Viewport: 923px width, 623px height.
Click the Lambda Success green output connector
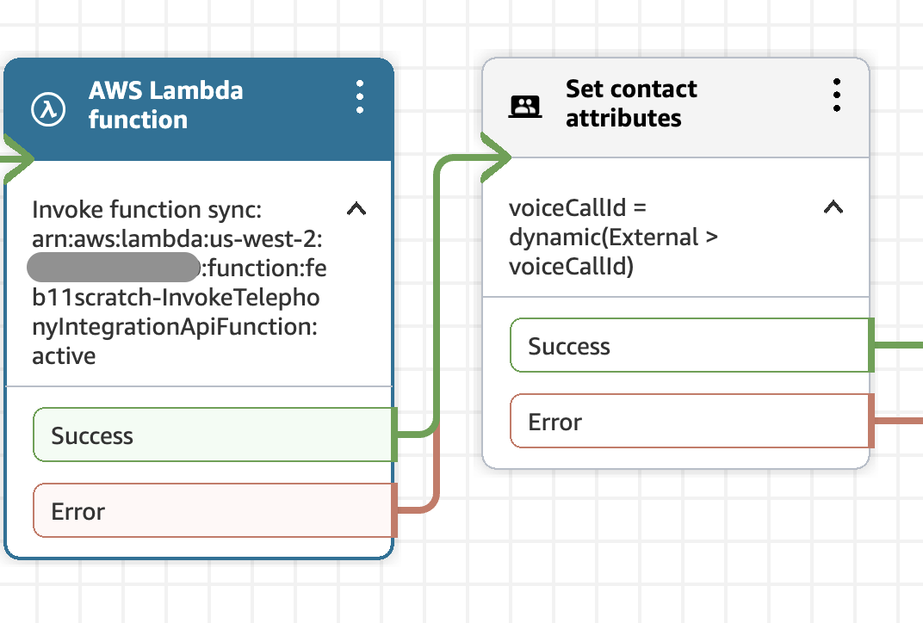[x=394, y=435]
